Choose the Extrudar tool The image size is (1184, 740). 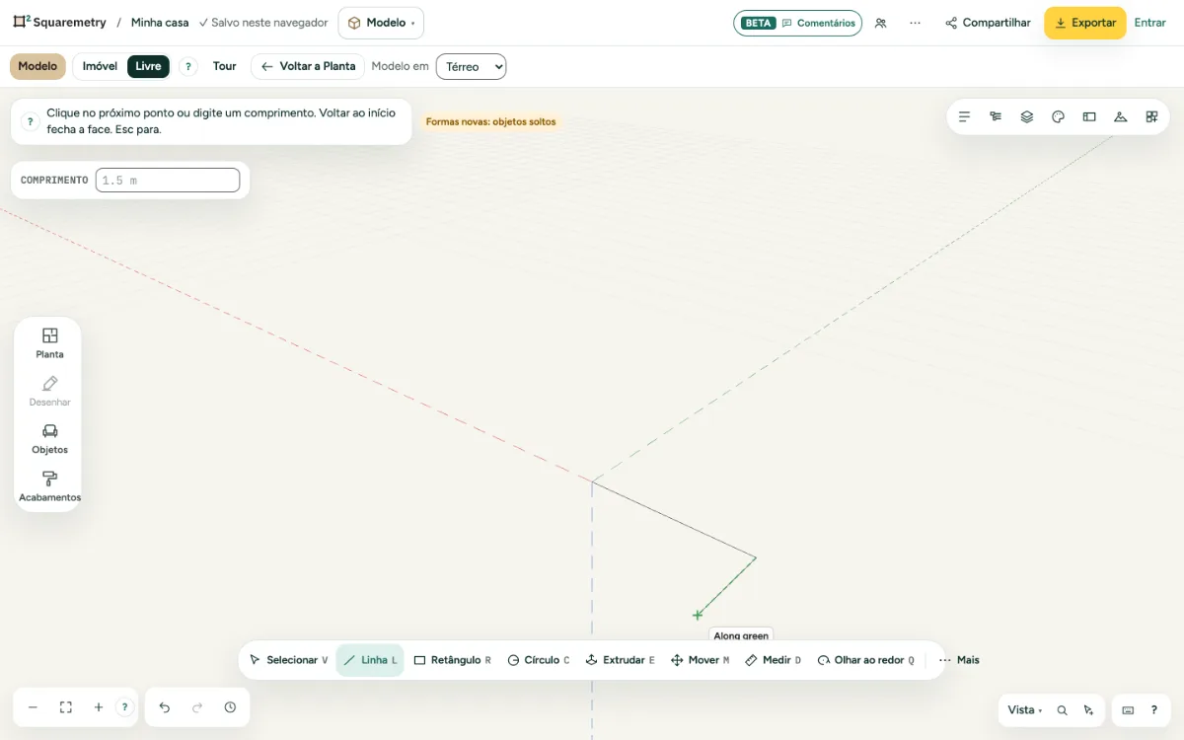(x=620, y=660)
